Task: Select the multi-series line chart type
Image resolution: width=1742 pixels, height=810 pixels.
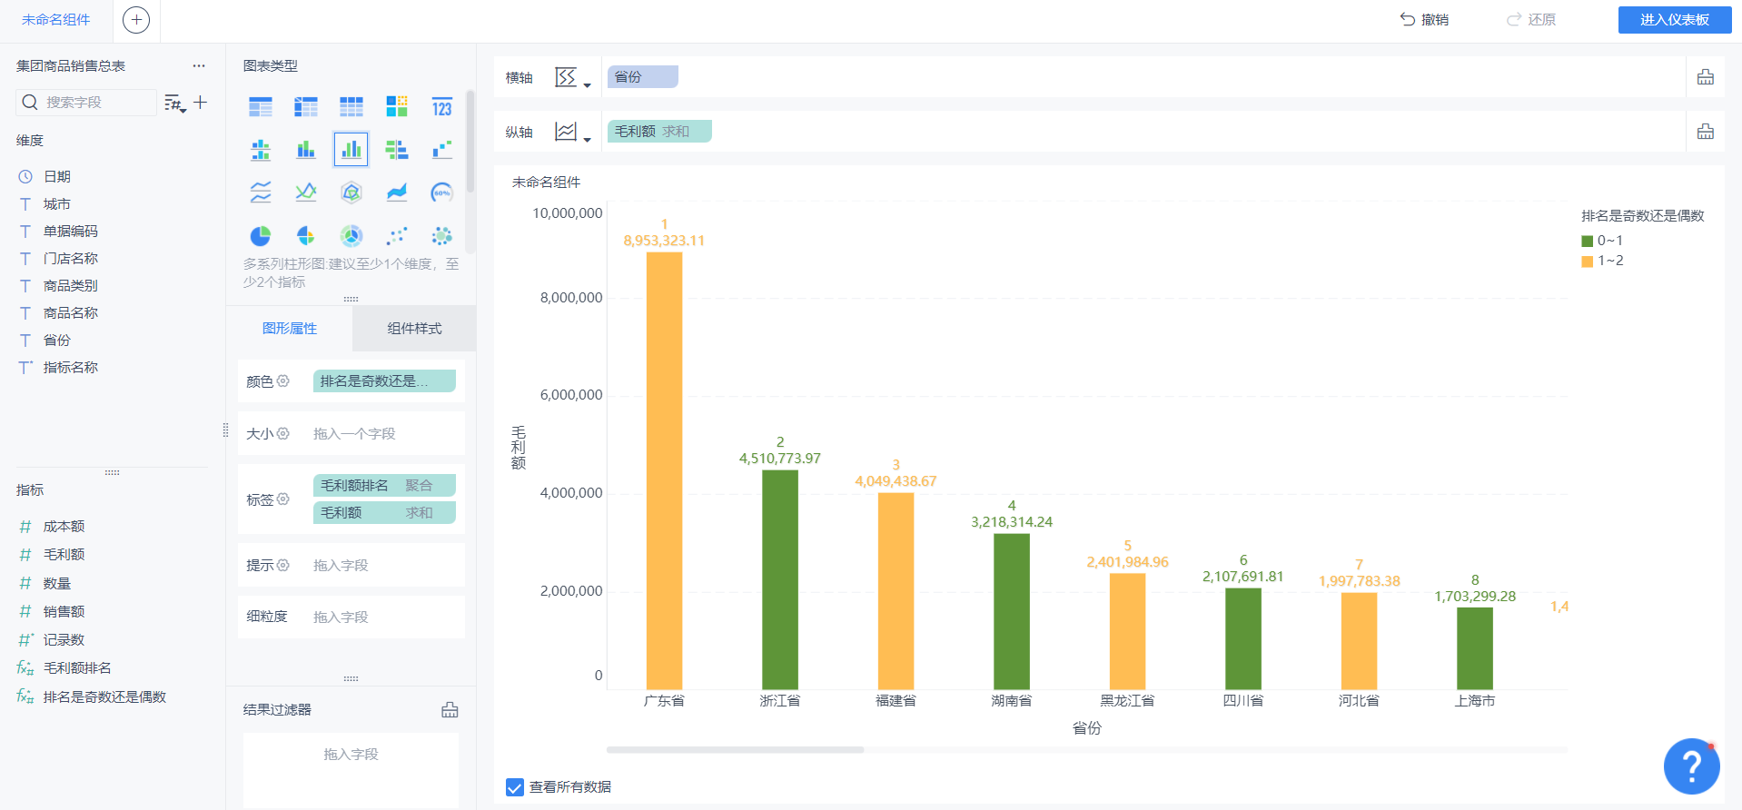Action: point(306,193)
